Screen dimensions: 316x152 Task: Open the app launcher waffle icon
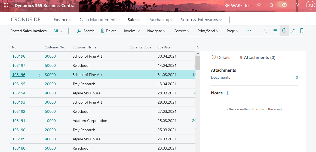(6, 5)
